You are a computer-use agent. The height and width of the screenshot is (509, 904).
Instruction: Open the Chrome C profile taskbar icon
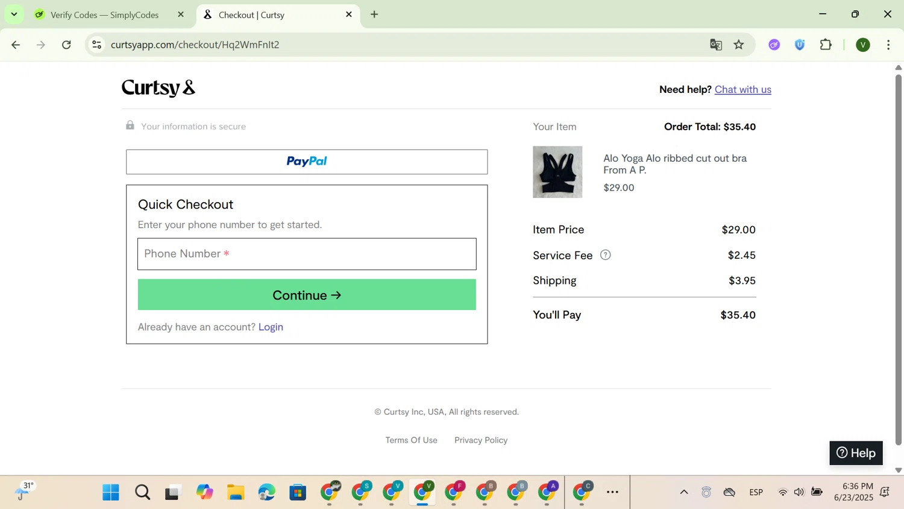[583, 492]
